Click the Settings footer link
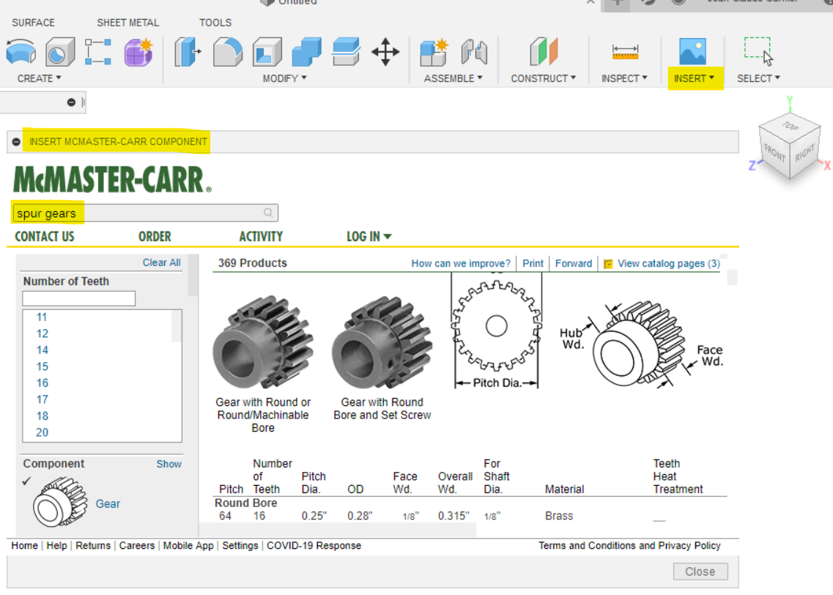Viewport: 833px width, 595px height. pos(240,546)
